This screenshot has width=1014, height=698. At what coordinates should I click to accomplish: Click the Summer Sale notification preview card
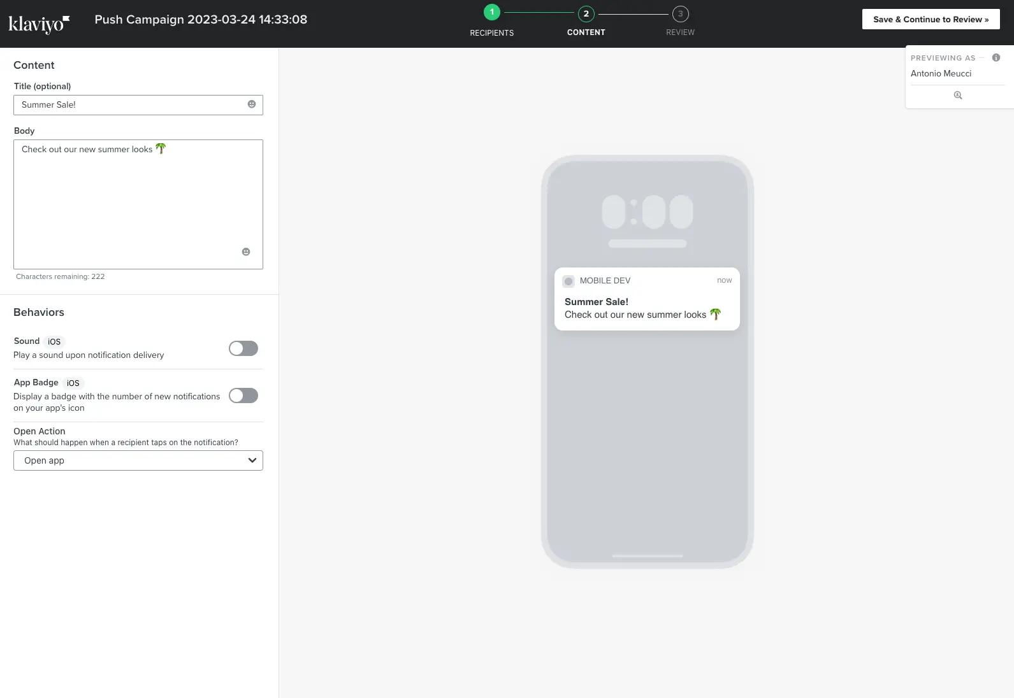click(647, 299)
